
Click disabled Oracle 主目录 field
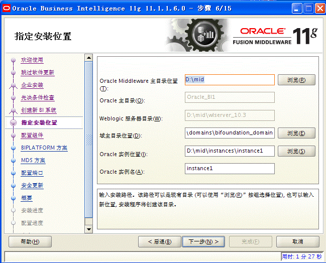tap(230, 97)
